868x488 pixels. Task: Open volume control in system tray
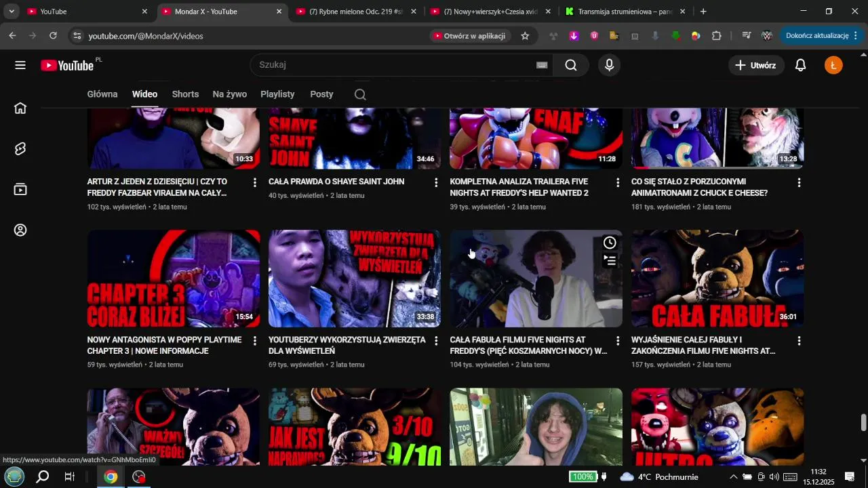(774, 477)
